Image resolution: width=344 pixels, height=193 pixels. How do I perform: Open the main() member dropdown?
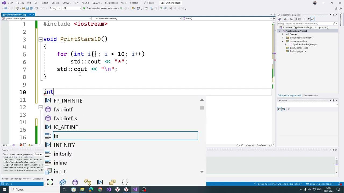tap(227, 18)
